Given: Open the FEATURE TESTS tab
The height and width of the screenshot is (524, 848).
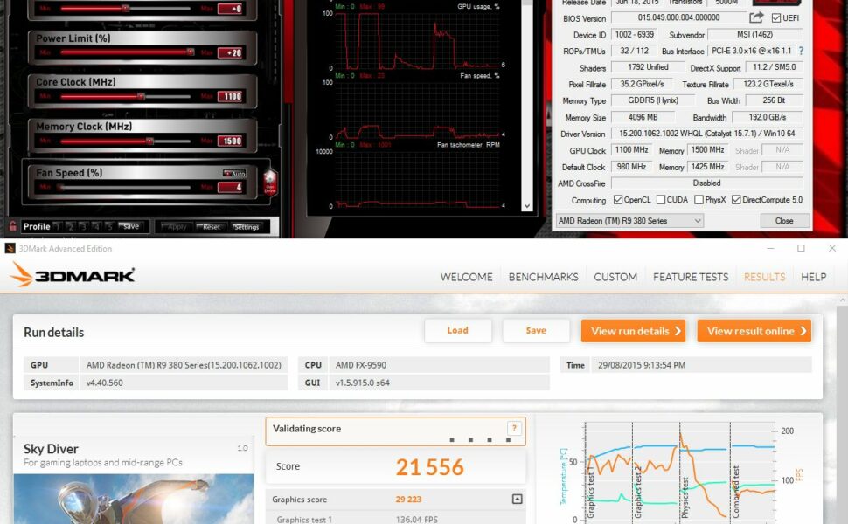Looking at the screenshot, I should tap(691, 277).
